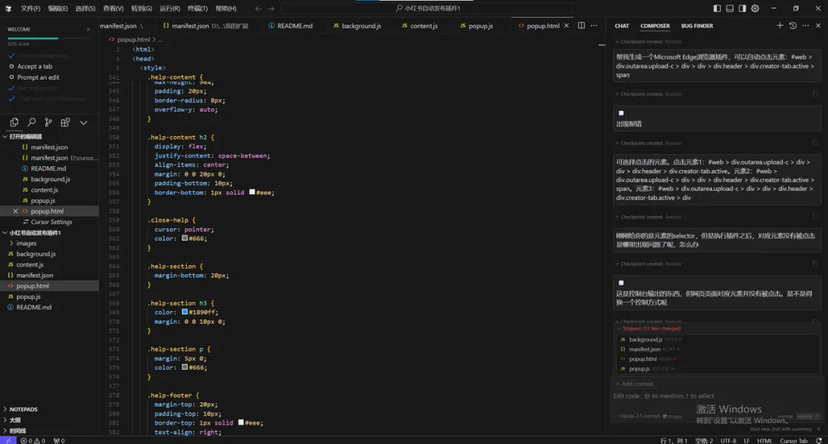The width and height of the screenshot is (828, 444).
Task: Switch to the background.js editor tab
Action: pos(357,26)
